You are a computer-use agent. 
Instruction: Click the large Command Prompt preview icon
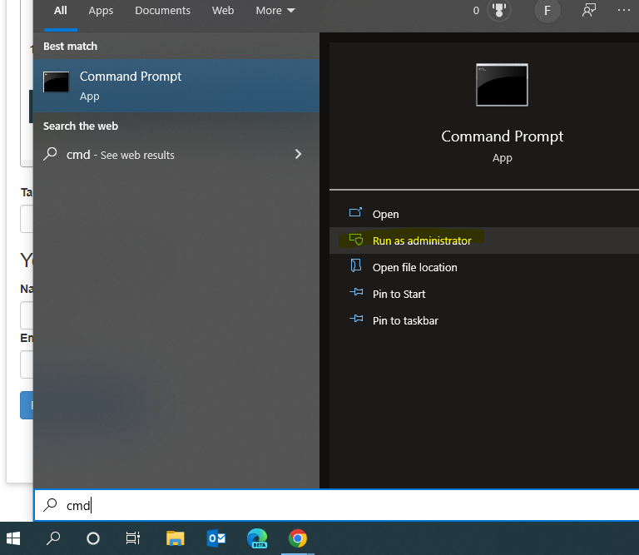(x=502, y=85)
